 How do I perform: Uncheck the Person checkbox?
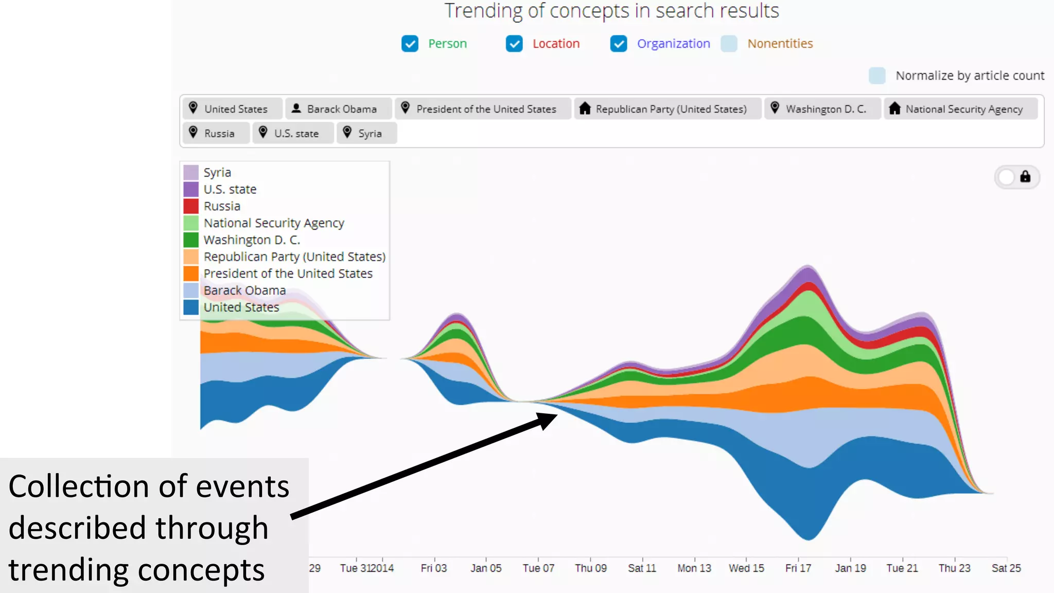[x=410, y=44]
